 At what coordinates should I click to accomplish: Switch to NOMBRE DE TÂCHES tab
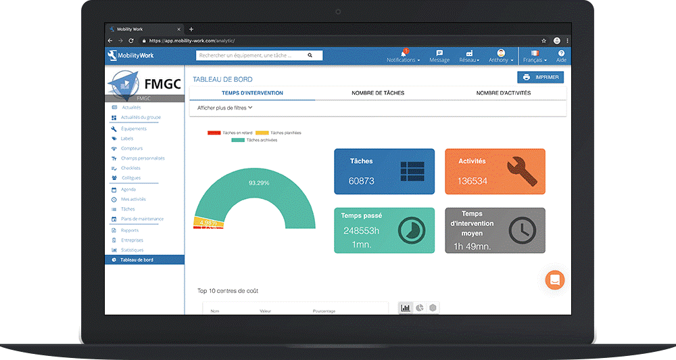point(378,93)
